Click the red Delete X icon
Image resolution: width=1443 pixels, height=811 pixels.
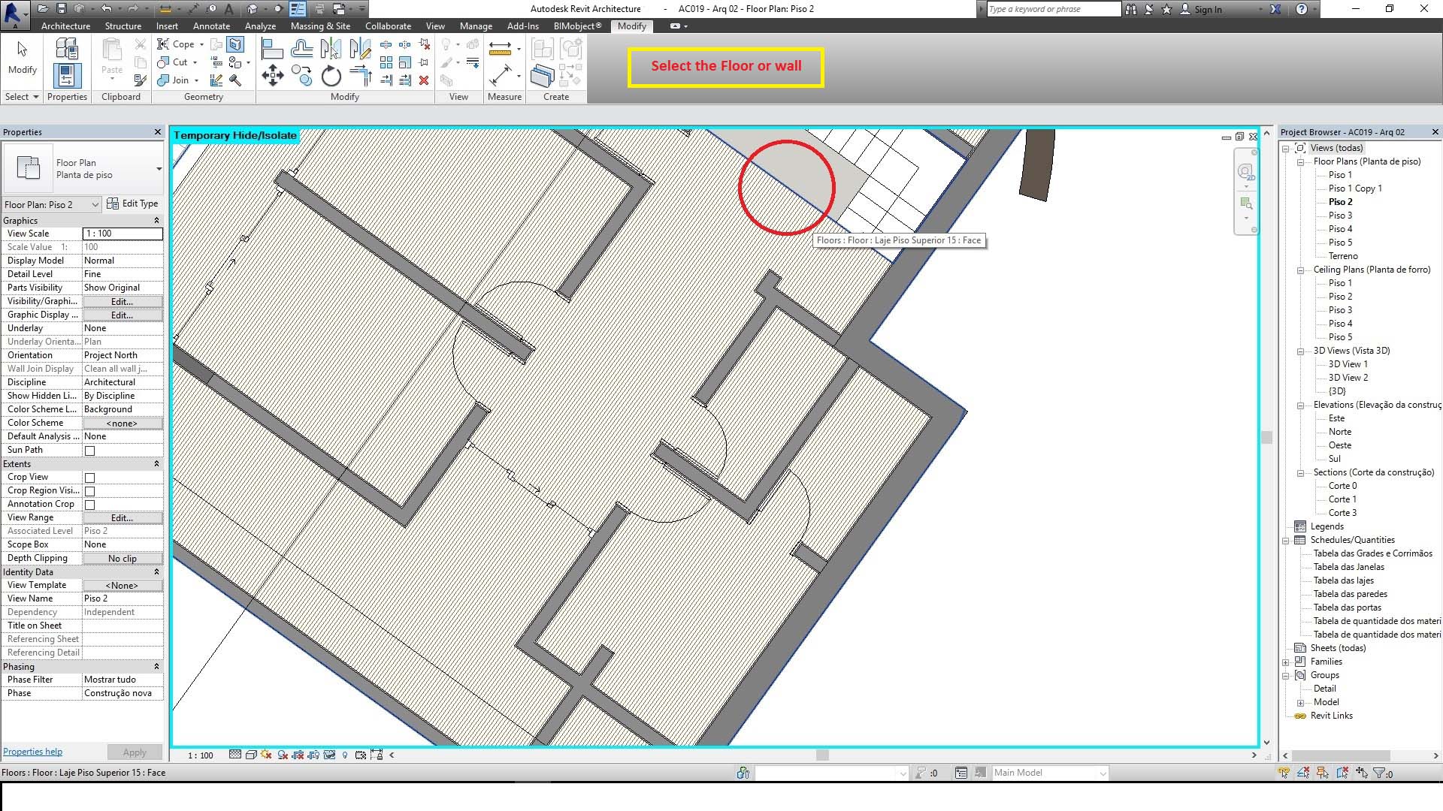click(424, 80)
